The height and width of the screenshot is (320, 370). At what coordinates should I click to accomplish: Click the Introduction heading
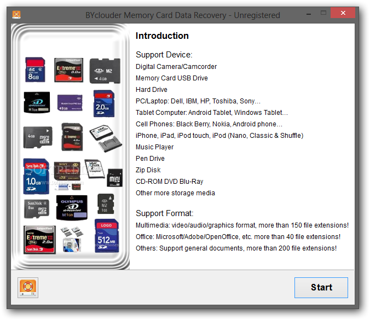(162, 36)
